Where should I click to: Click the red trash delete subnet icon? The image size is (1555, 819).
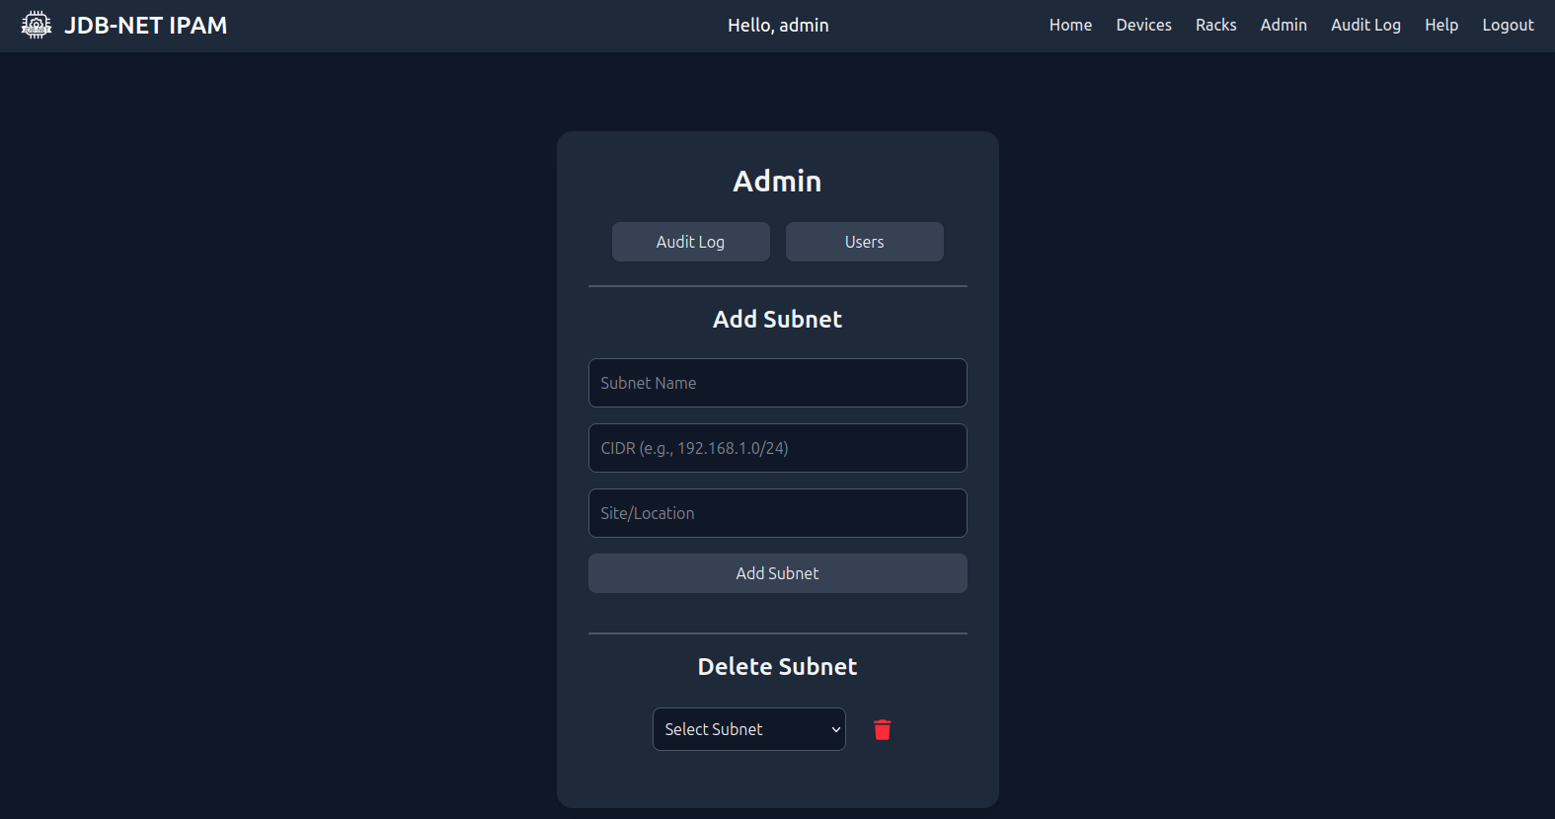point(883,729)
